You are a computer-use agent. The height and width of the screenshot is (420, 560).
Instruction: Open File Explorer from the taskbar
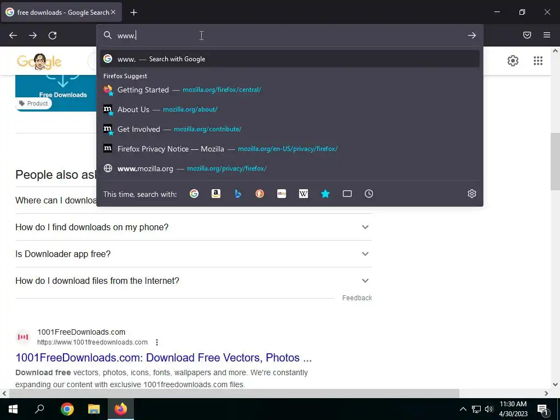94,409
